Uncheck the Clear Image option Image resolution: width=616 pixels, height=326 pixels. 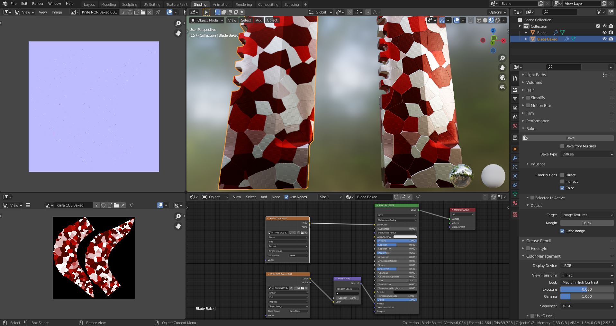563,231
